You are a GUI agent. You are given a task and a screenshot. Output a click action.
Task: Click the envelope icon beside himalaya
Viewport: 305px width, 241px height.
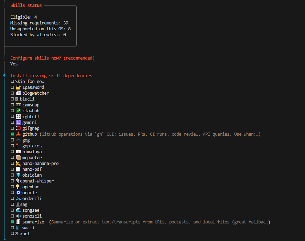(x=18, y=151)
